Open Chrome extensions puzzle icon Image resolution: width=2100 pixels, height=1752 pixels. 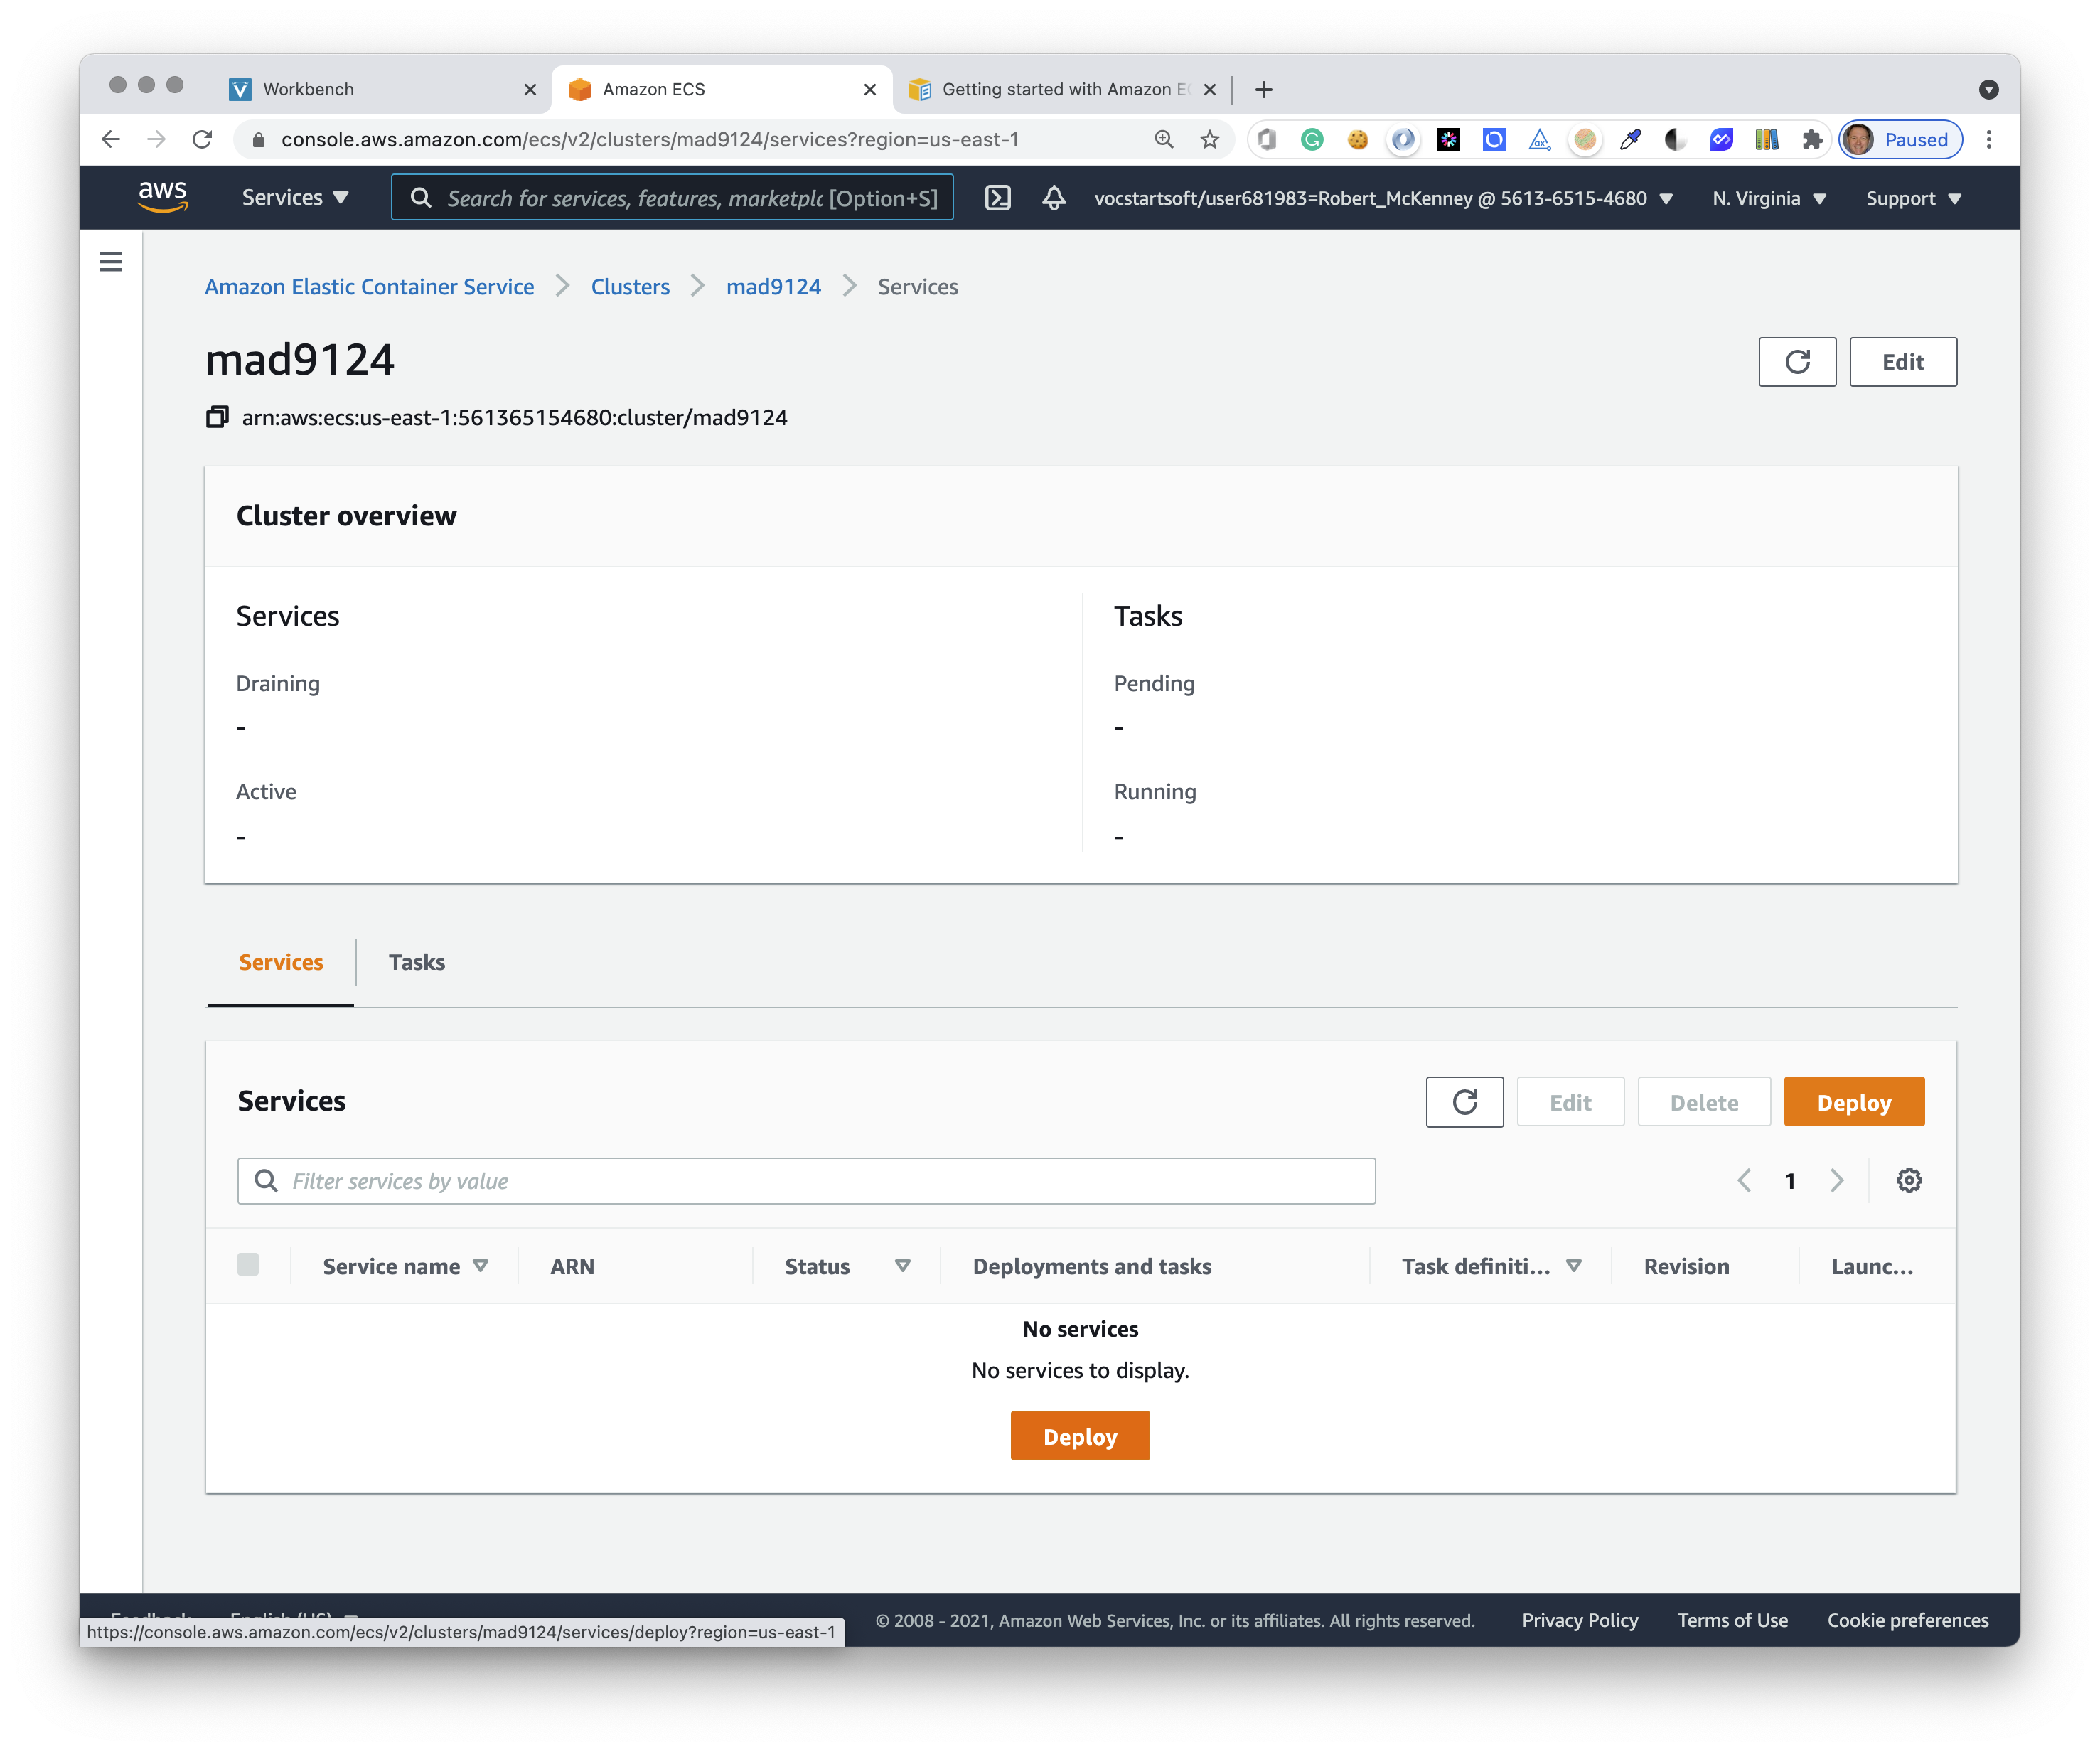point(1811,140)
